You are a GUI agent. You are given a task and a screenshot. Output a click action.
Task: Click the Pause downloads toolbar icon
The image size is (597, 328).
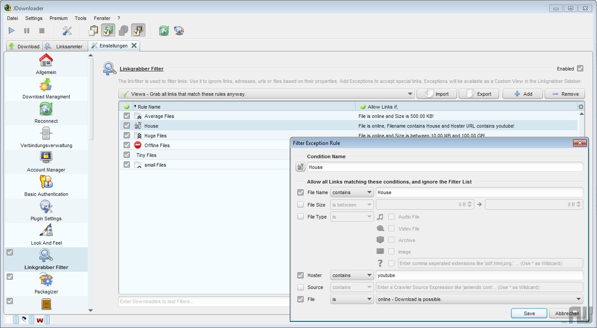[x=27, y=31]
